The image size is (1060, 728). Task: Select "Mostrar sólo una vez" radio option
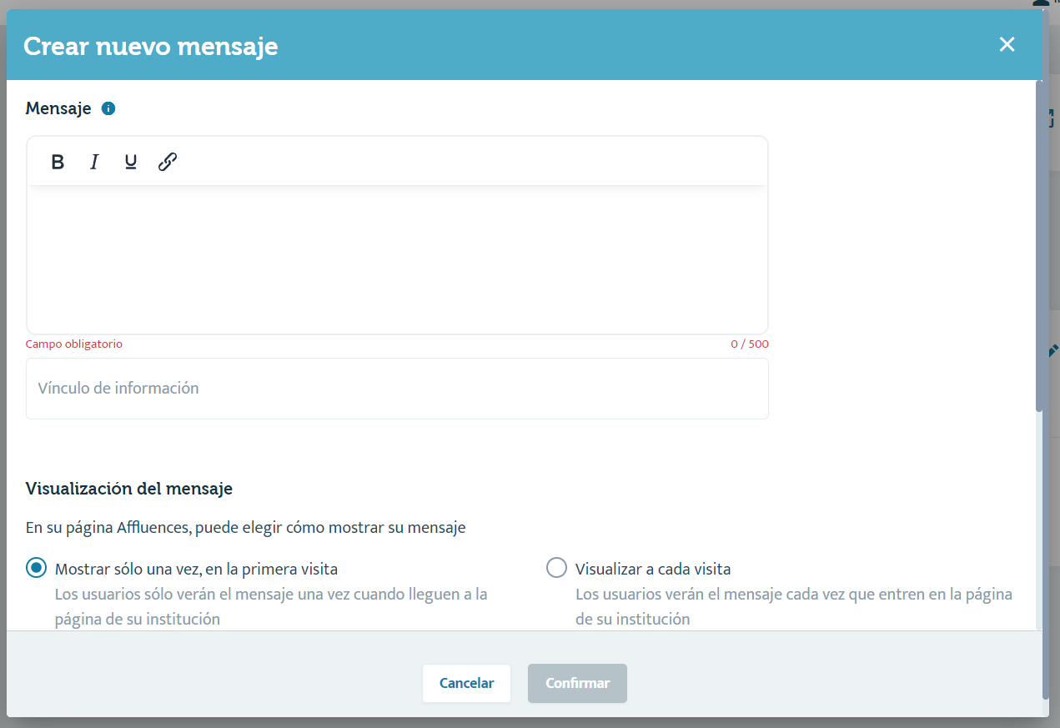pos(37,569)
